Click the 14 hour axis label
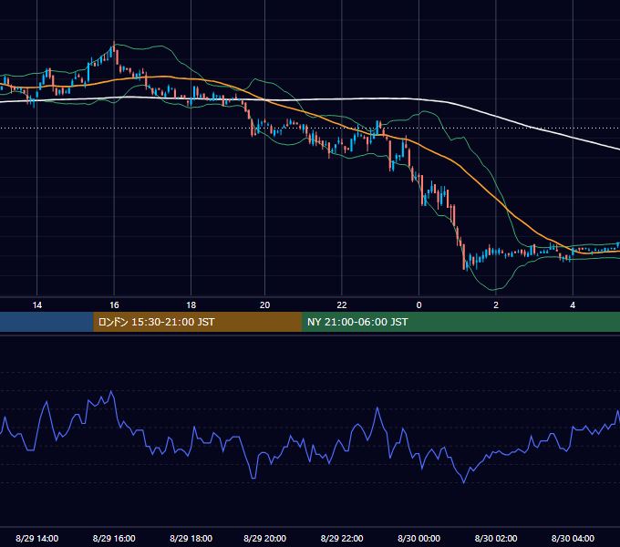Screen dimensions: 620x547 [x=36, y=305]
